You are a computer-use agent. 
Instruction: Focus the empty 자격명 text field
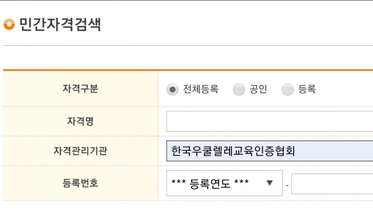tap(270, 121)
